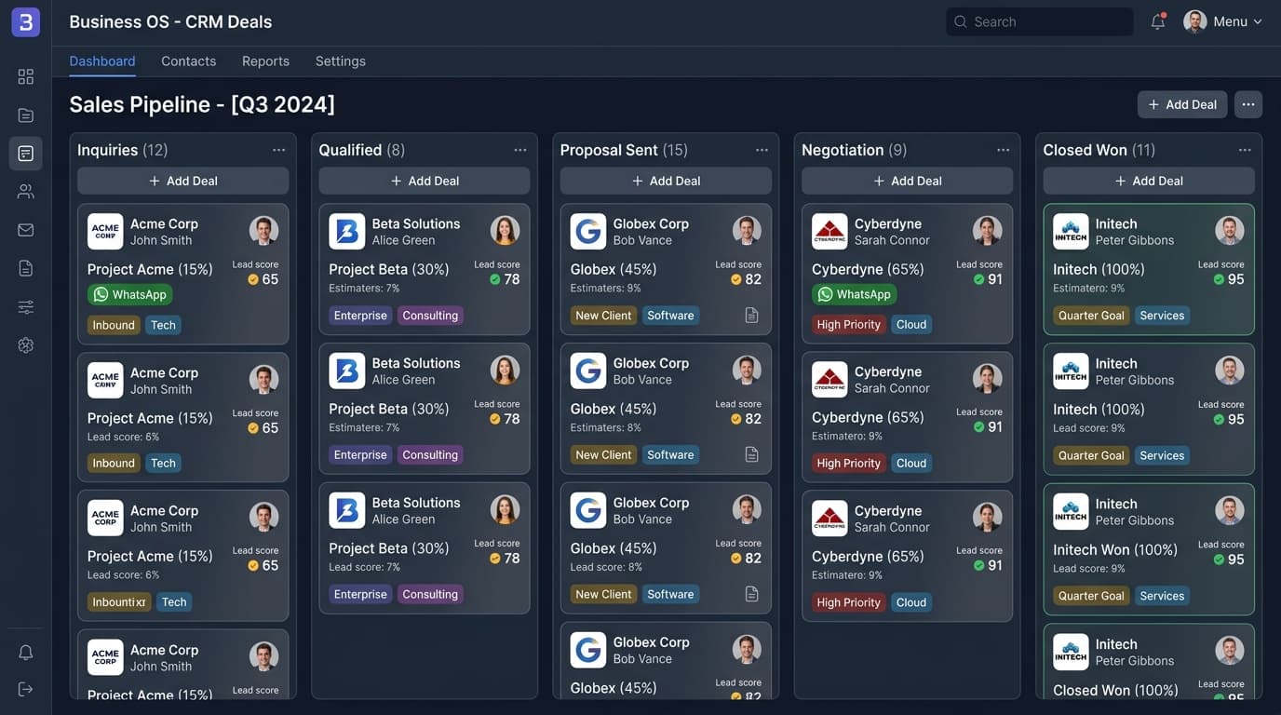This screenshot has width=1281, height=715.
Task: Add a deal to the Proposal Sent column
Action: click(x=666, y=181)
